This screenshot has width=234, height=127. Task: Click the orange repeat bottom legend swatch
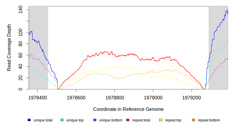click(x=194, y=120)
